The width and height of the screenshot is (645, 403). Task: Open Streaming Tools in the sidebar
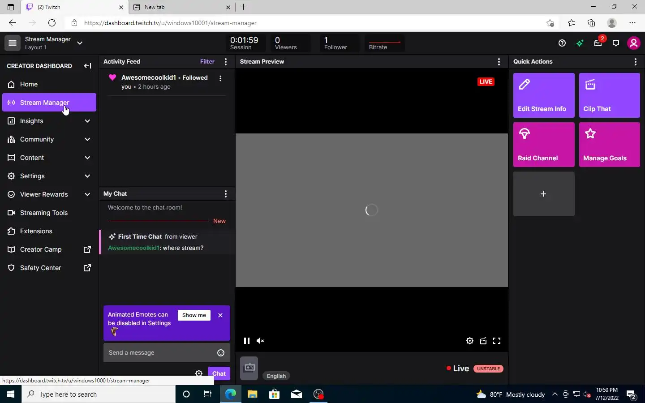[x=49, y=213]
